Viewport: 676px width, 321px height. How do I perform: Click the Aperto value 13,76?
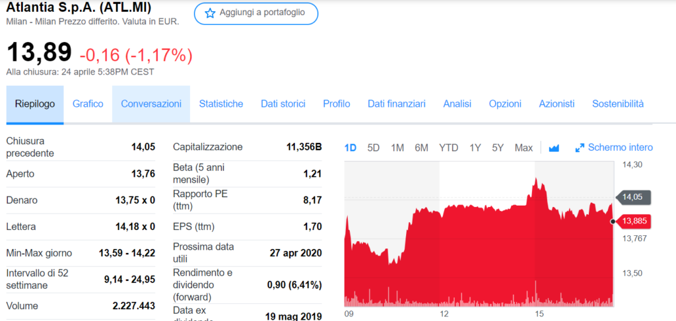click(143, 174)
